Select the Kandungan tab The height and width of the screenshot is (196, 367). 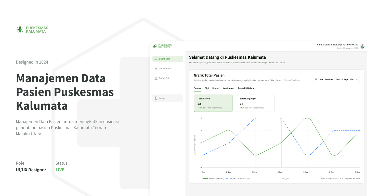228,88
